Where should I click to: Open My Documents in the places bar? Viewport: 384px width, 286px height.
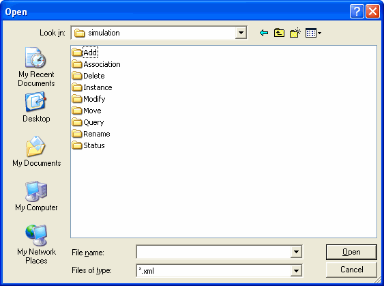(36, 152)
